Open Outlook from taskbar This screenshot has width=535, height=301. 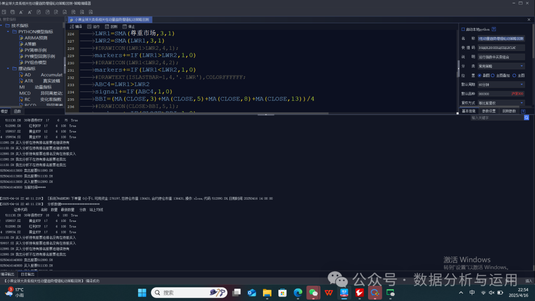pos(252,293)
